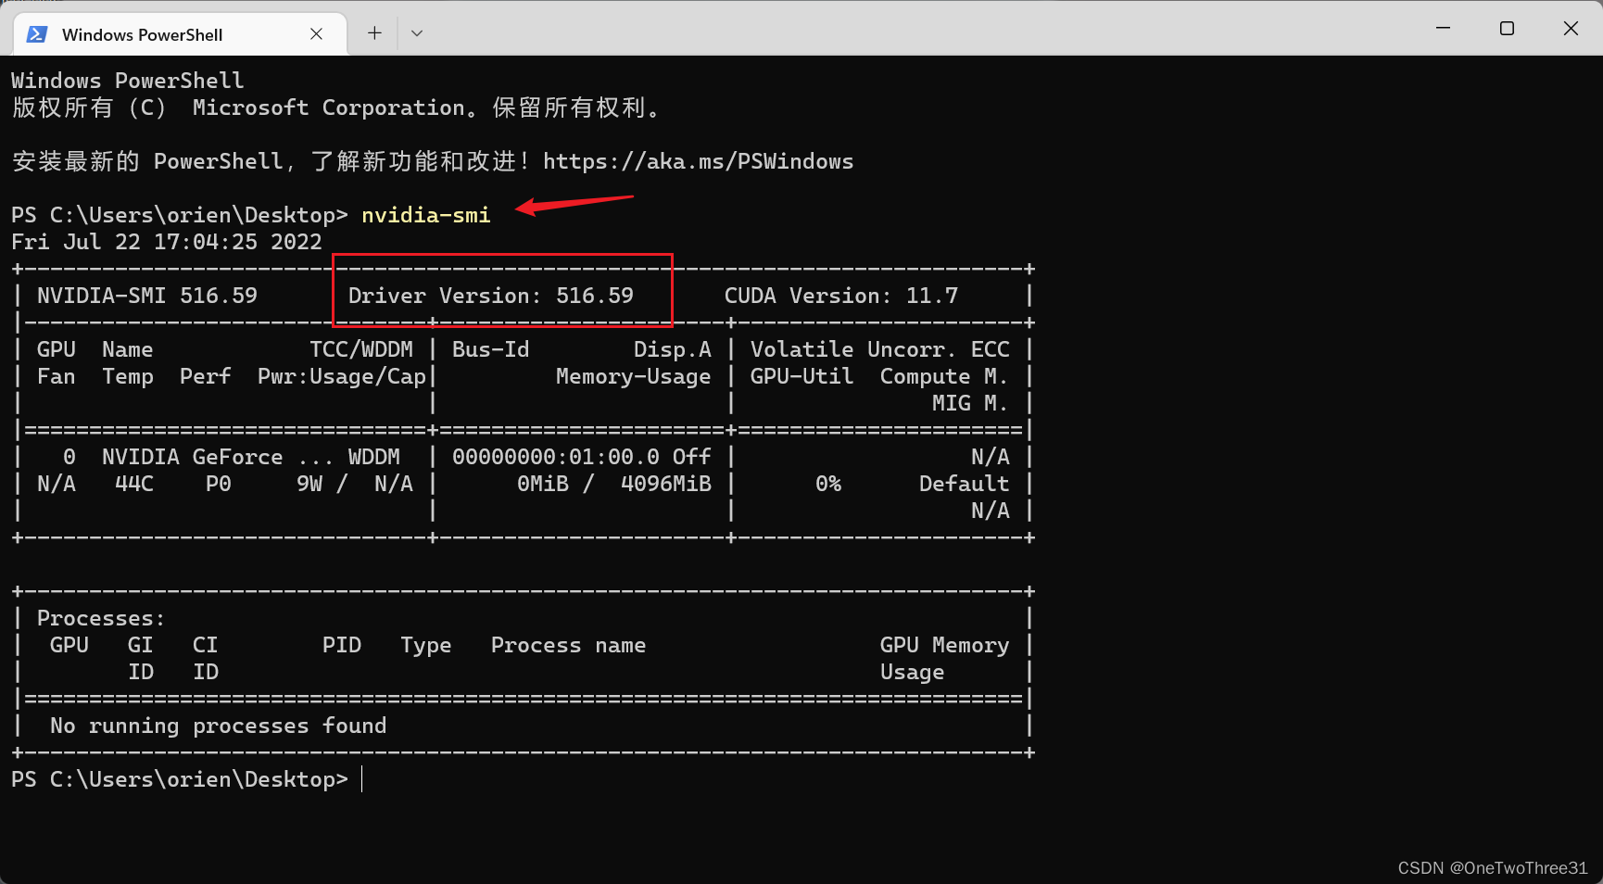Select the Windows PowerShell tab
Screen dimensions: 1603x884
point(181,34)
